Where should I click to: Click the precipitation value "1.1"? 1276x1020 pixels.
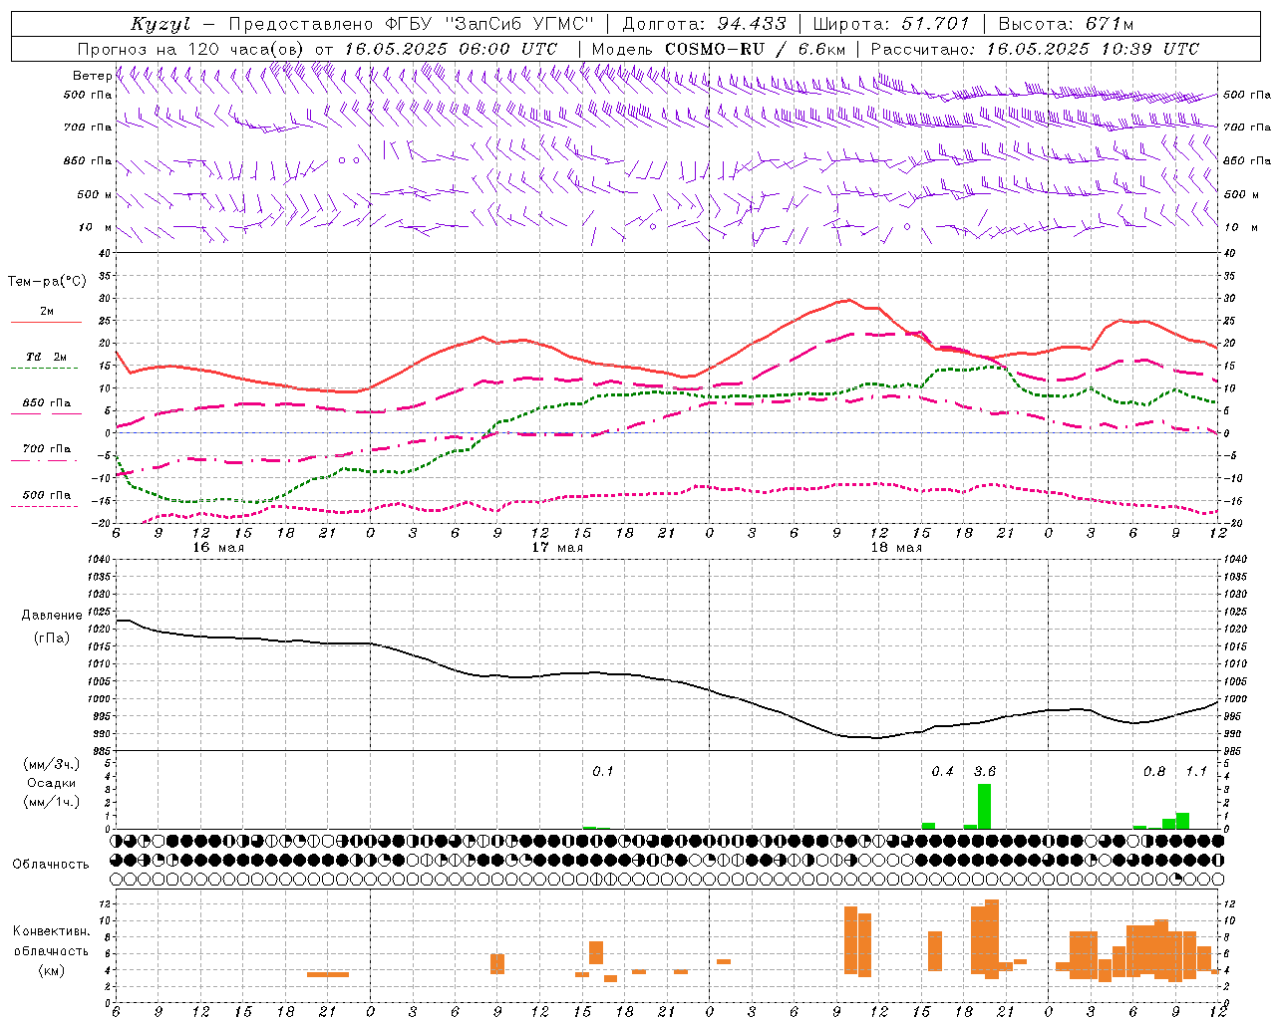[x=1196, y=771]
